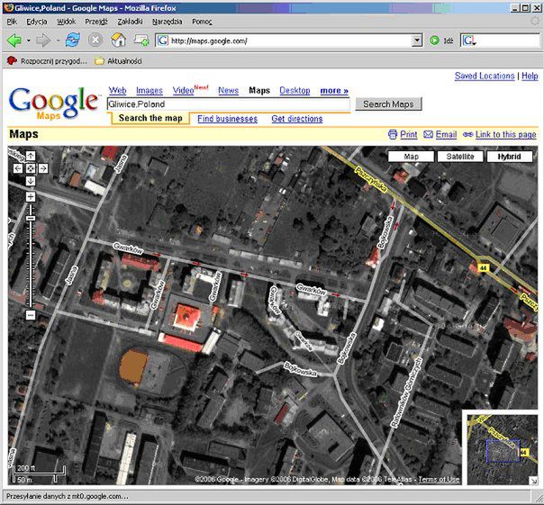Open the back button history dropdown

(29, 41)
